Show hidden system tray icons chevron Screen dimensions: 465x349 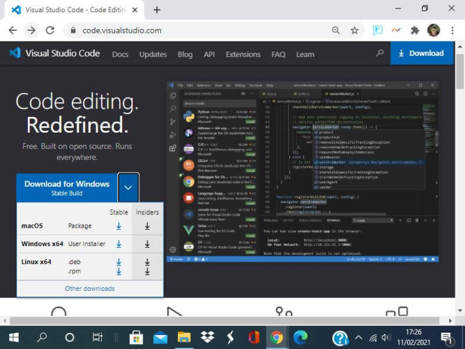click(358, 337)
